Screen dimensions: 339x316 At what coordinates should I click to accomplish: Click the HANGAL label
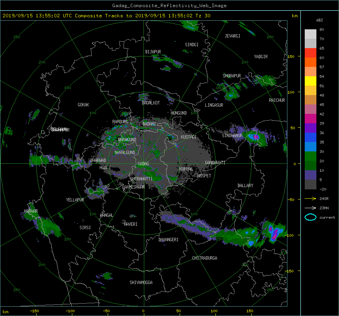click(106, 215)
